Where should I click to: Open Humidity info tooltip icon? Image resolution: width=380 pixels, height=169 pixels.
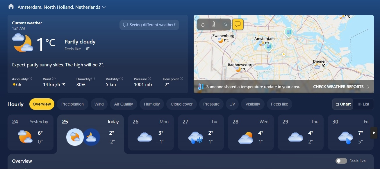(93, 79)
